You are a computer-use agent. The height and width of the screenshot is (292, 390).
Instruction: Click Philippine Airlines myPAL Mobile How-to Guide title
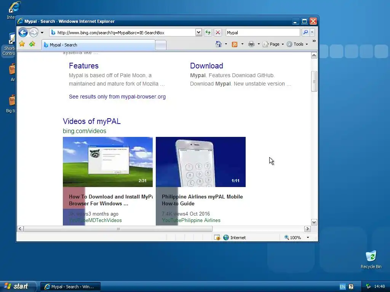[x=202, y=200]
